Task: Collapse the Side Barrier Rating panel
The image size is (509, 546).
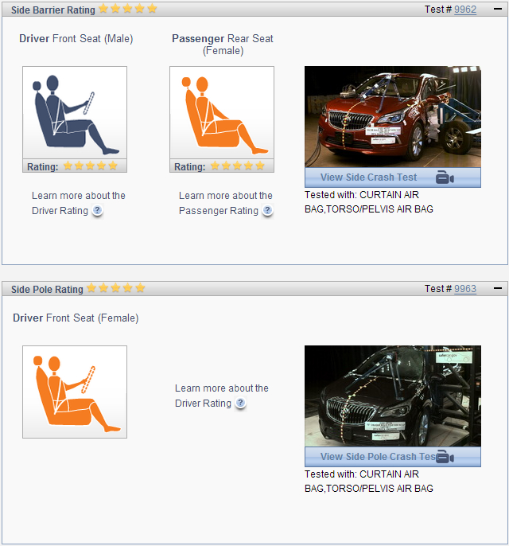Action: 498,10
